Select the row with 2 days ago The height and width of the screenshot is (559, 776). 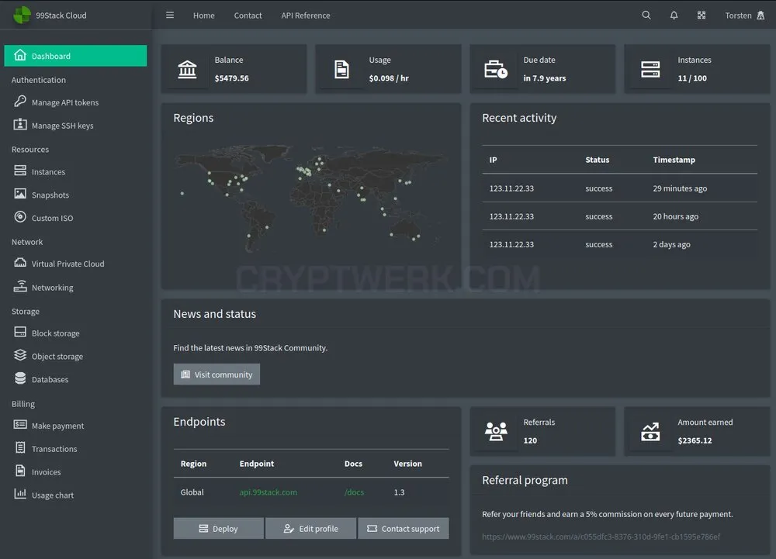click(619, 244)
